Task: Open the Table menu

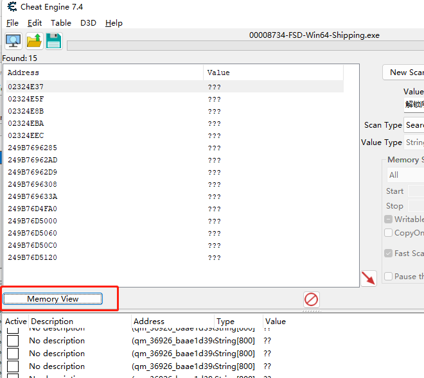Action: pyautogui.click(x=61, y=23)
